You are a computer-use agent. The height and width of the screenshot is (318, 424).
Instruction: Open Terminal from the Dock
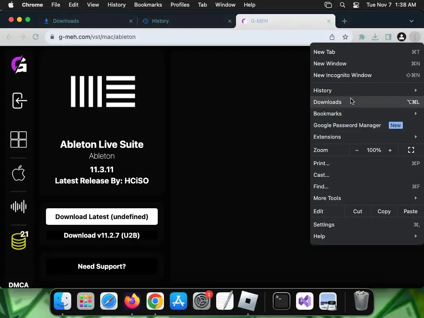tap(281, 301)
